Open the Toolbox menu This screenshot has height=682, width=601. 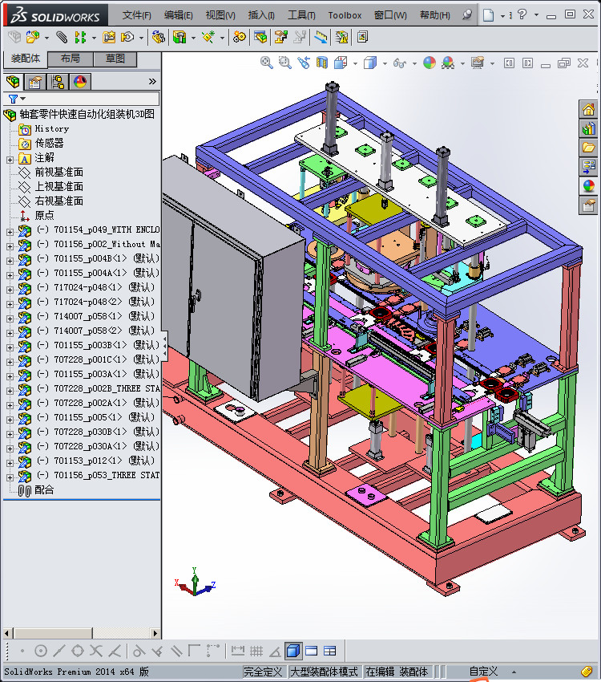point(345,15)
